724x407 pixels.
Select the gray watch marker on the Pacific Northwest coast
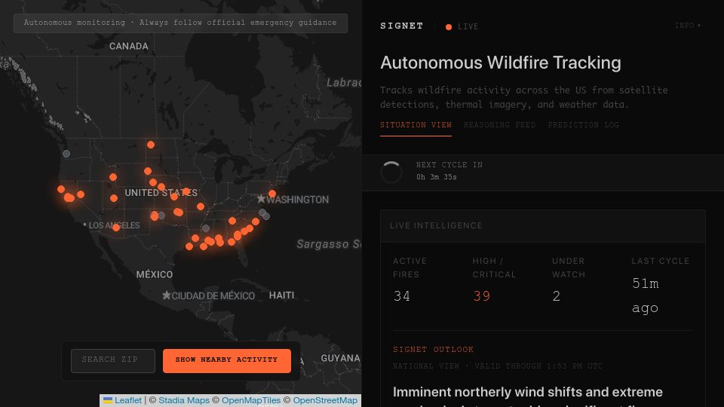[66, 154]
